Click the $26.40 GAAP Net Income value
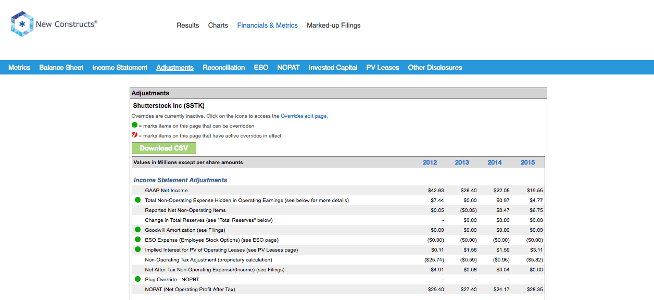Image resolution: width=654 pixels, height=300 pixels. pos(469,191)
